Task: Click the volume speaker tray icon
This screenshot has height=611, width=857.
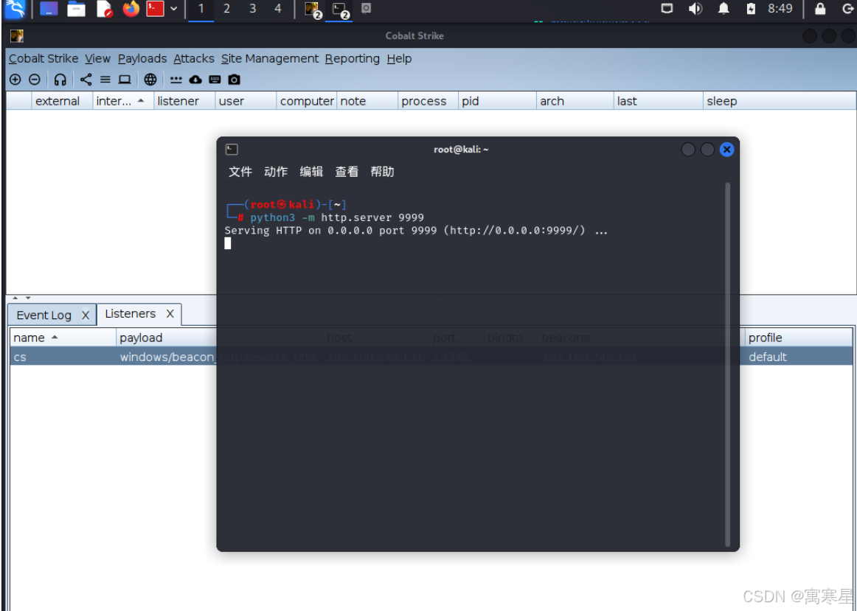Action: pyautogui.click(x=695, y=8)
